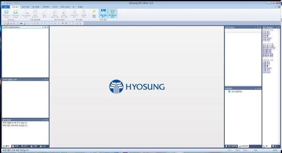Click the 다음 Token navigation link
Viewport: 282px width, 153px height.
click(x=267, y=68)
